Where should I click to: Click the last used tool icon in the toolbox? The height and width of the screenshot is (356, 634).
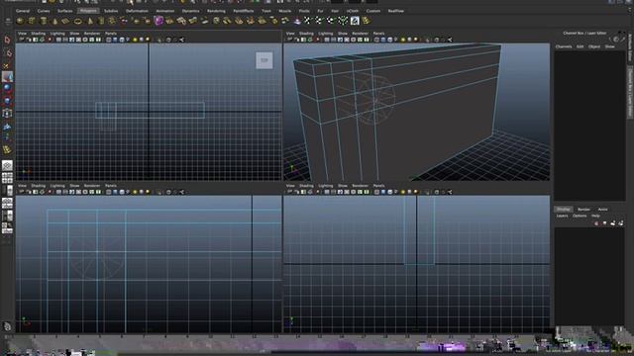[x=7, y=149]
